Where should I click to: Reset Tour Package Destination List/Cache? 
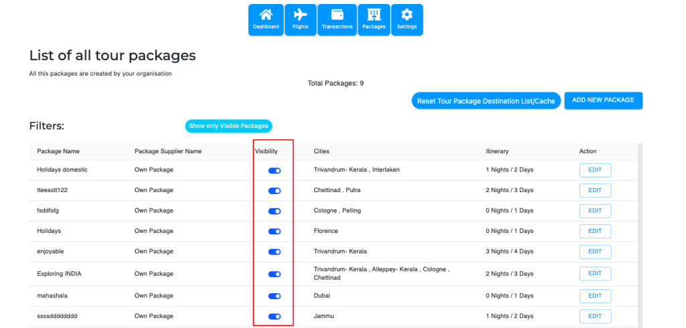486,101
